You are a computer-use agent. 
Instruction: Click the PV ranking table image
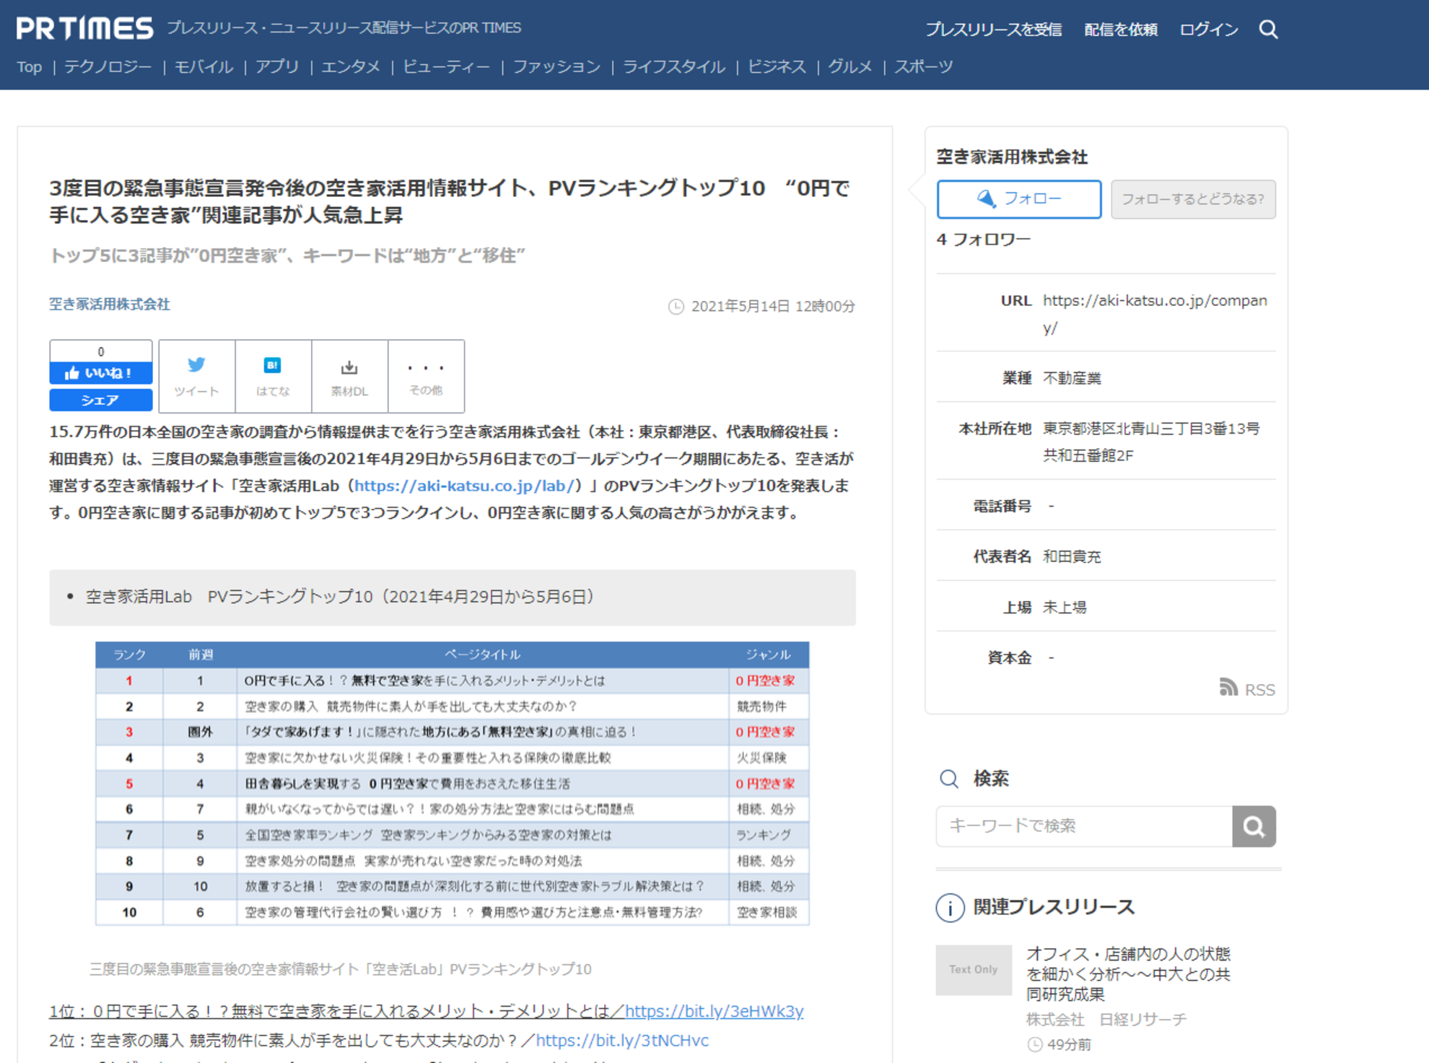[453, 783]
